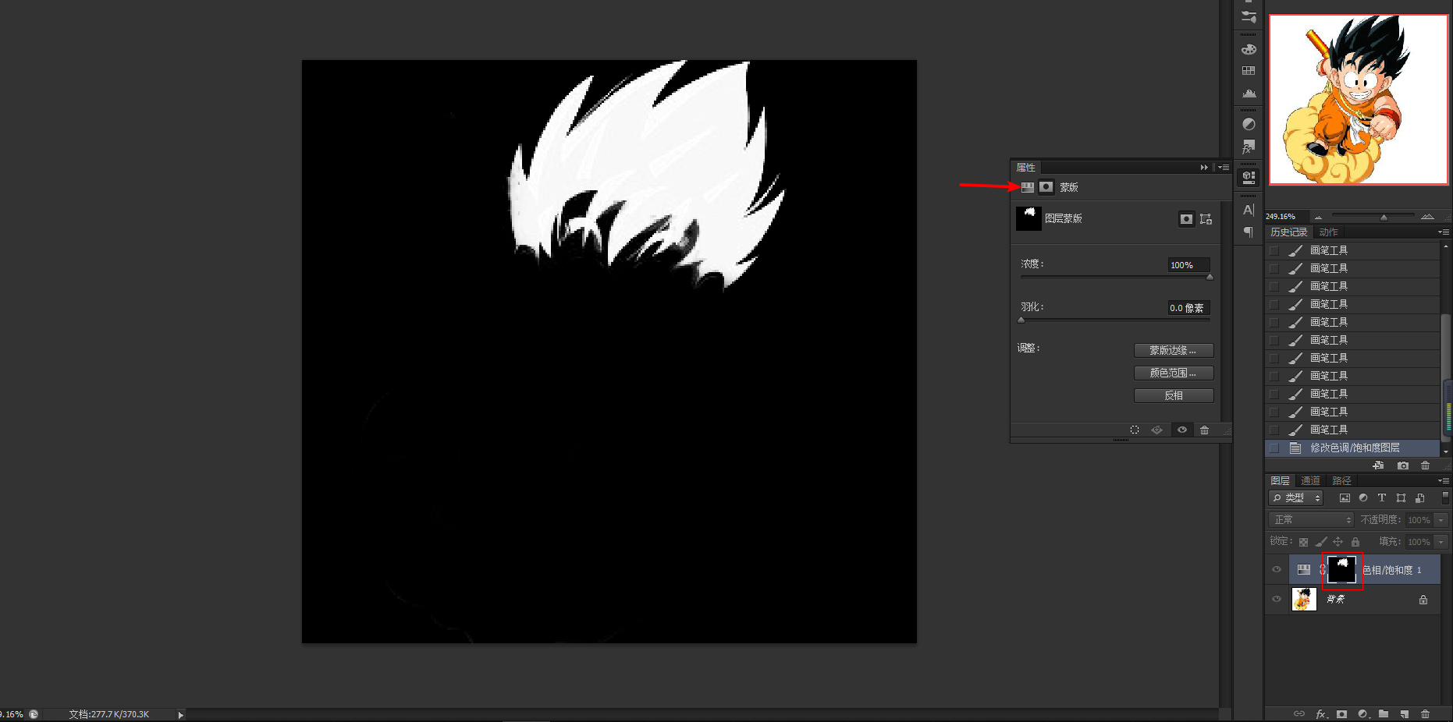Set history brush source for 修改色调/饱和度图层
This screenshot has width=1453, height=722.
pos(1274,448)
